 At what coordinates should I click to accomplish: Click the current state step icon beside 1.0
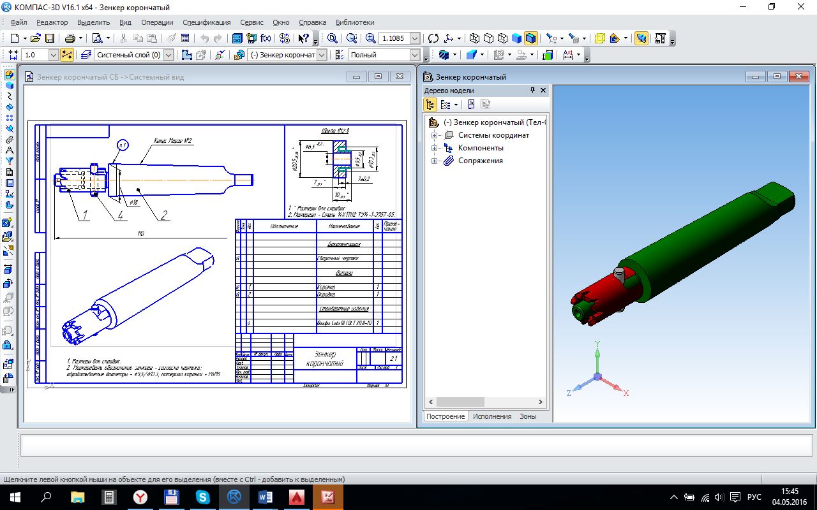tap(14, 55)
